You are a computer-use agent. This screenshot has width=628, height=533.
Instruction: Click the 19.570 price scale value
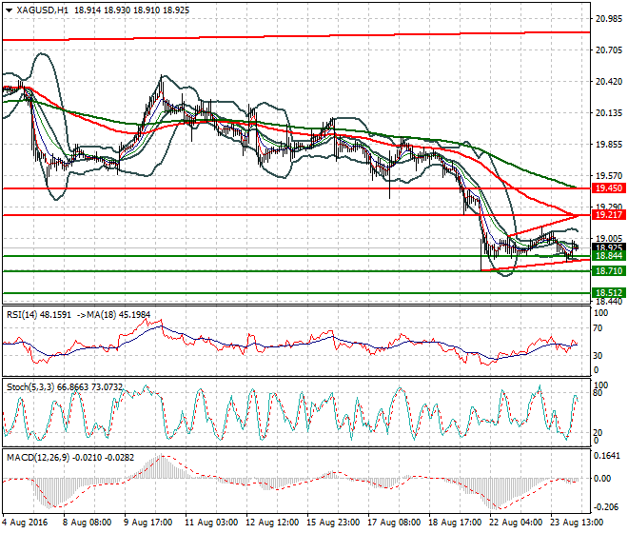609,176
